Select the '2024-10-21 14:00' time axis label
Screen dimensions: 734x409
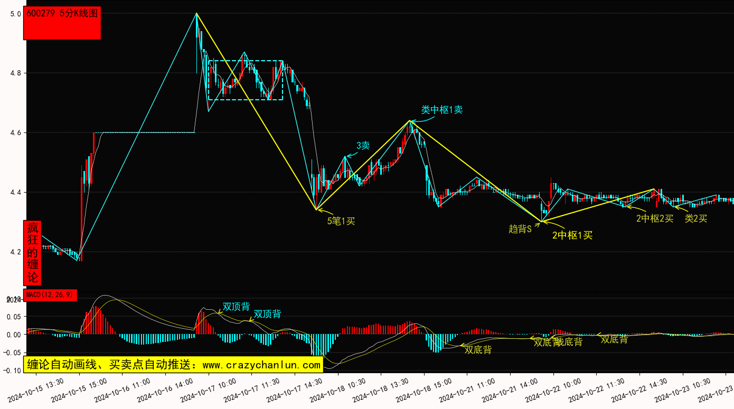point(510,390)
